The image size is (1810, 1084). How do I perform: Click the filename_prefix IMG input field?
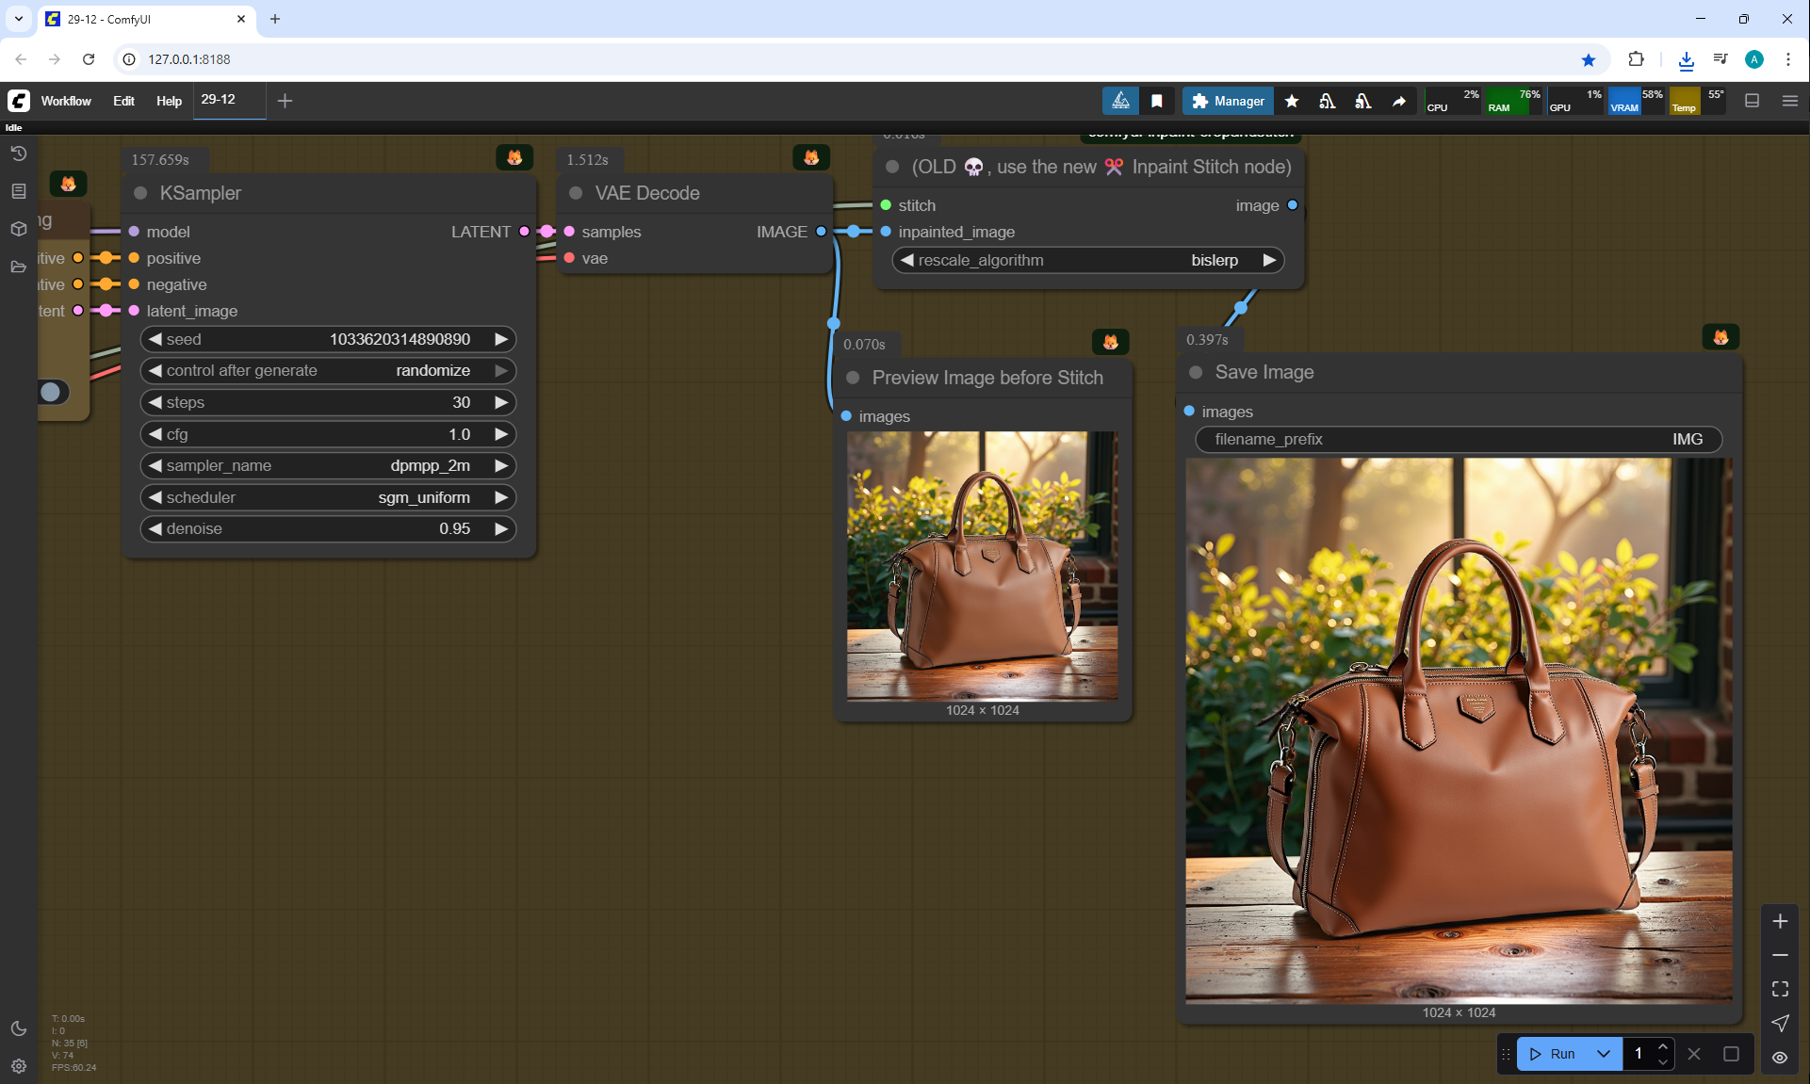coord(1458,439)
